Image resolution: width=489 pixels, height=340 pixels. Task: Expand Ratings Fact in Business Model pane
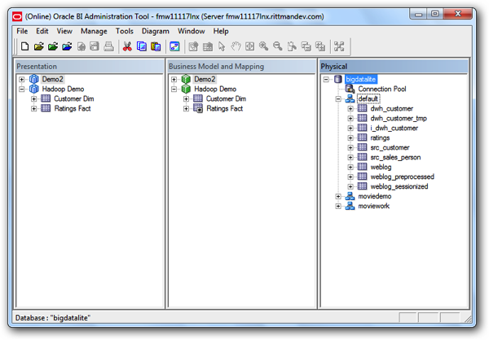tap(186, 109)
